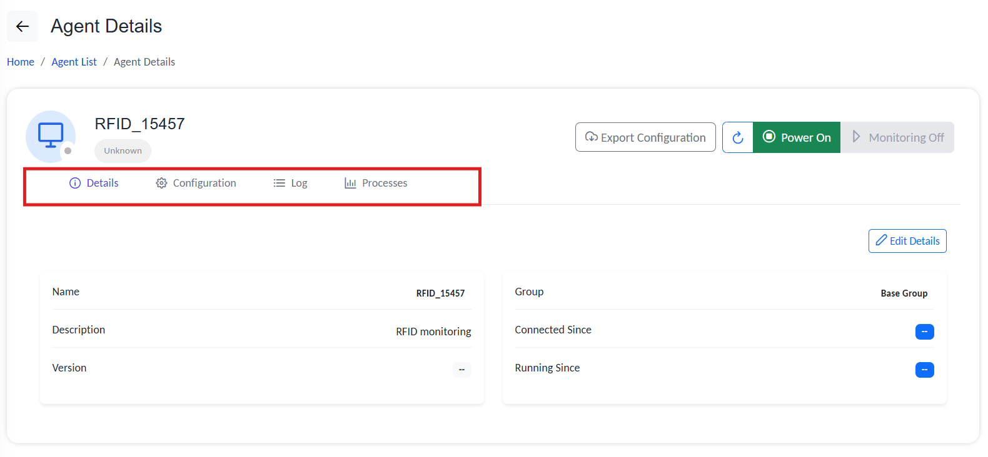This screenshot has height=457, width=988.
Task: Click the bar chart icon beside Processes
Action: click(x=350, y=183)
